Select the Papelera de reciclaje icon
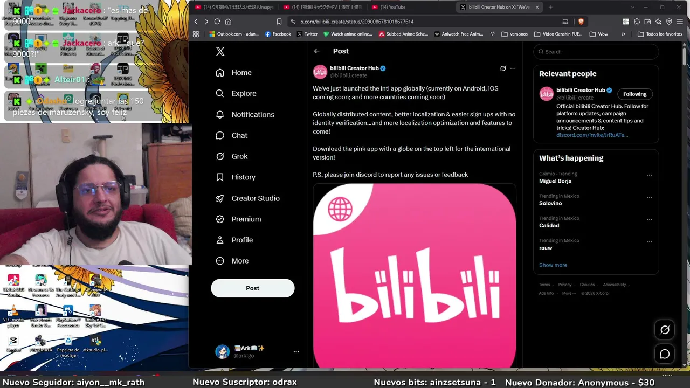Viewport: 690px width, 388px height. click(x=68, y=347)
